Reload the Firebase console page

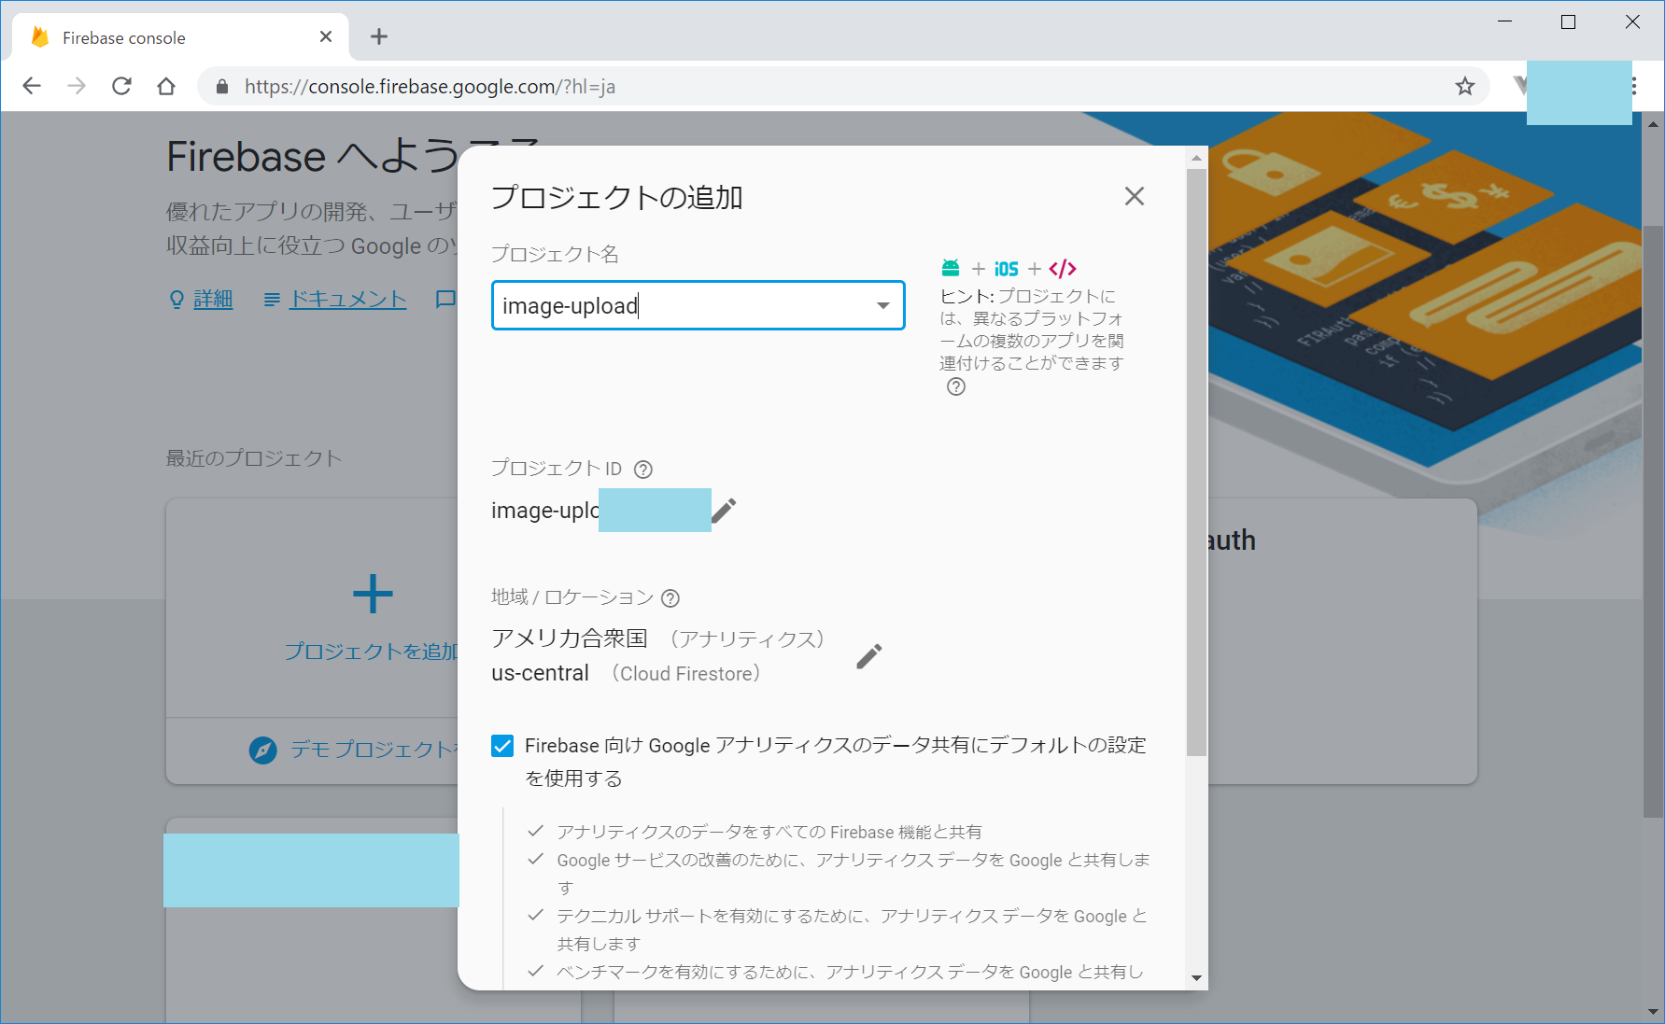121,87
